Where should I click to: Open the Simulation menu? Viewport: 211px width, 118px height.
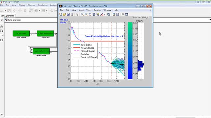(x=43, y=5)
